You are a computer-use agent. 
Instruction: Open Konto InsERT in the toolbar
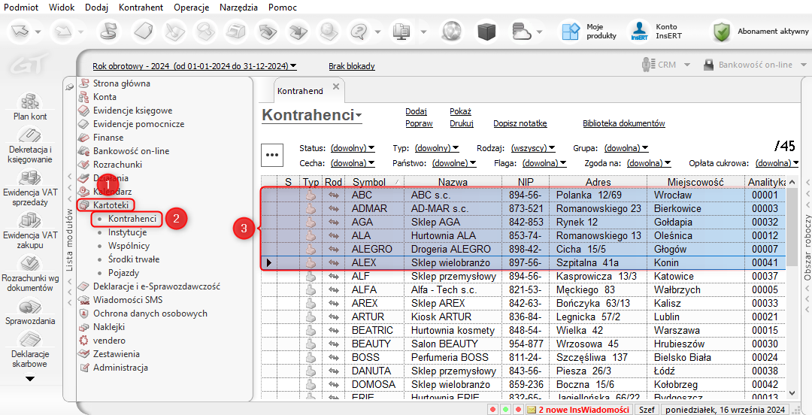point(639,32)
